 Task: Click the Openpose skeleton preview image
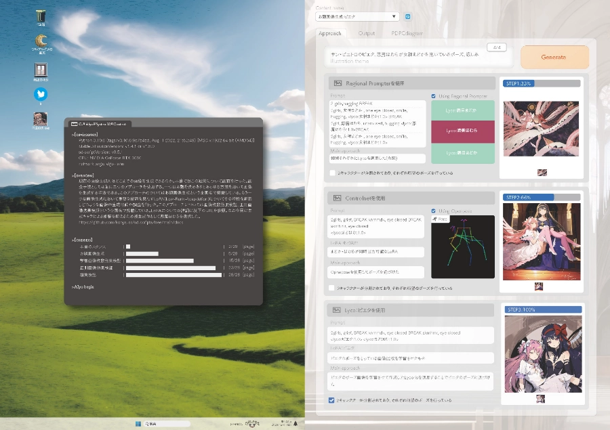[x=463, y=247]
